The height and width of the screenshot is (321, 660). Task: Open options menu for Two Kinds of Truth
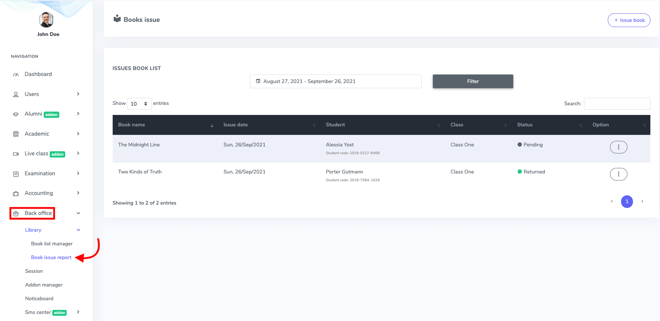click(x=618, y=174)
